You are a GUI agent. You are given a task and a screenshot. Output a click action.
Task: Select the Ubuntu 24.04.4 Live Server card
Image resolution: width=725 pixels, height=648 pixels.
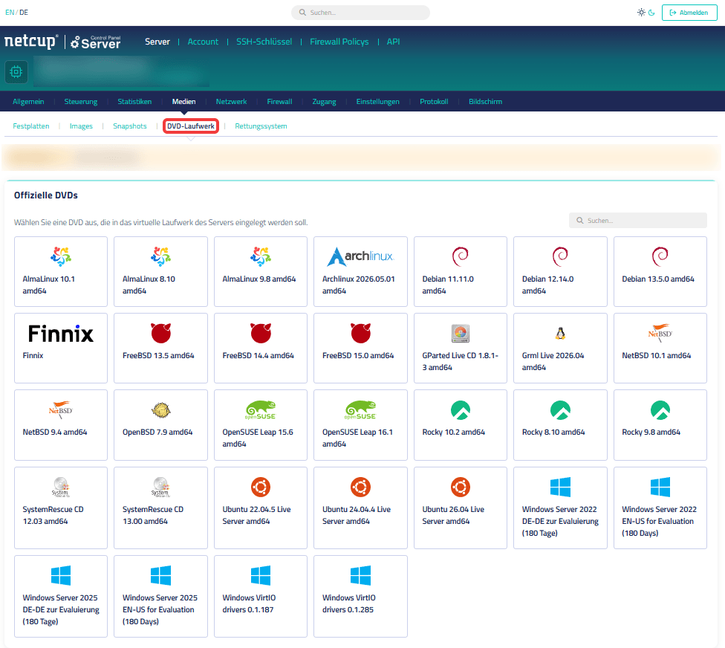coord(361,508)
